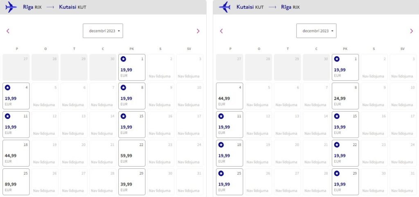The height and width of the screenshot is (197, 419).
Task: Go to next month in Kutaisi–Rīga calendar
Action: [x=412, y=31]
